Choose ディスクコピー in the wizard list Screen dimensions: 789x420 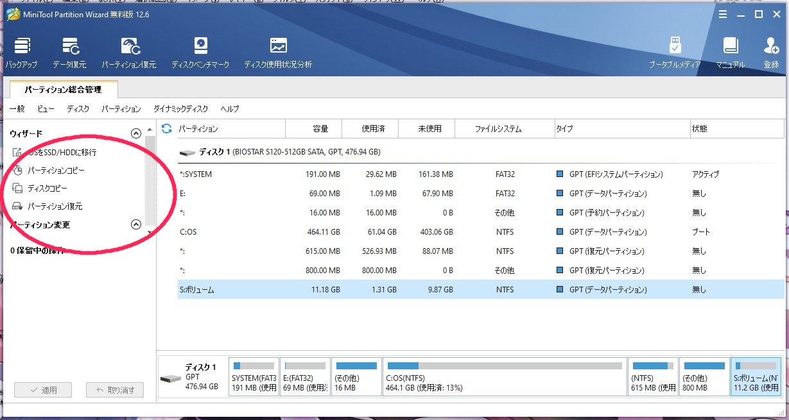coord(47,189)
